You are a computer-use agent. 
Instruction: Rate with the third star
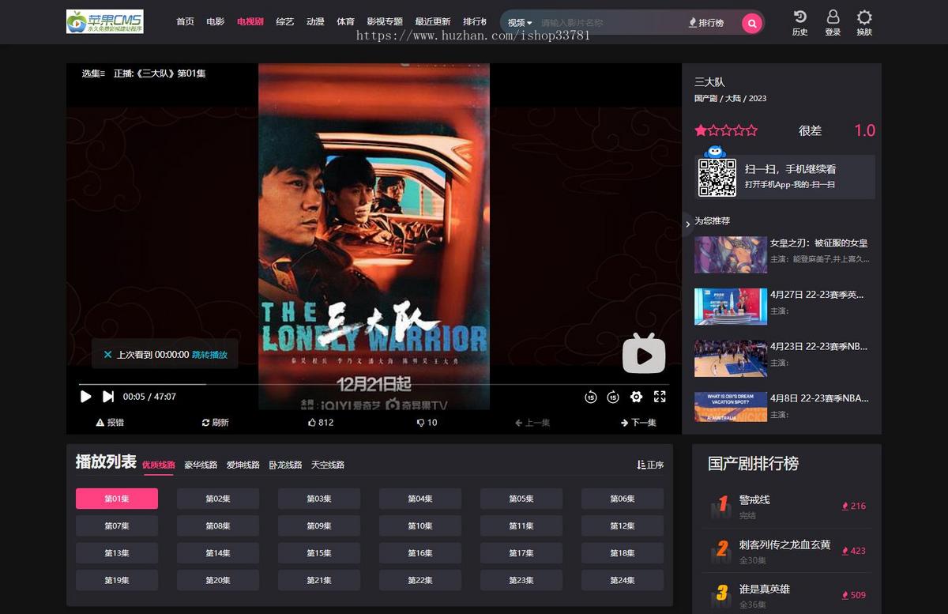[726, 130]
